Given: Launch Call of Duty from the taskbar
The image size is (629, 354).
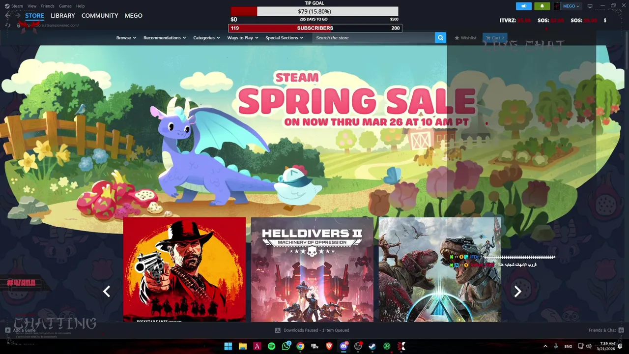Looking at the screenshot, I should (314, 346).
